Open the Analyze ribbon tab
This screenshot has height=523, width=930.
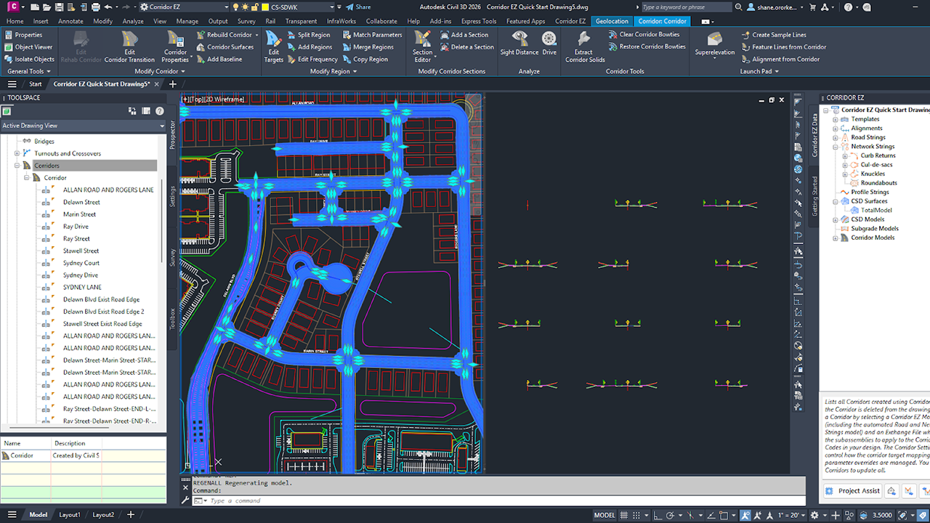pyautogui.click(x=133, y=21)
